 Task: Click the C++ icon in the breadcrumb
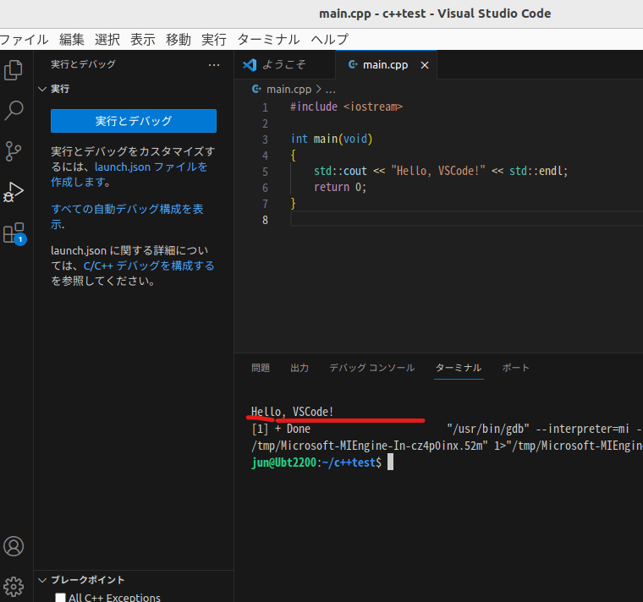pyautogui.click(x=256, y=89)
